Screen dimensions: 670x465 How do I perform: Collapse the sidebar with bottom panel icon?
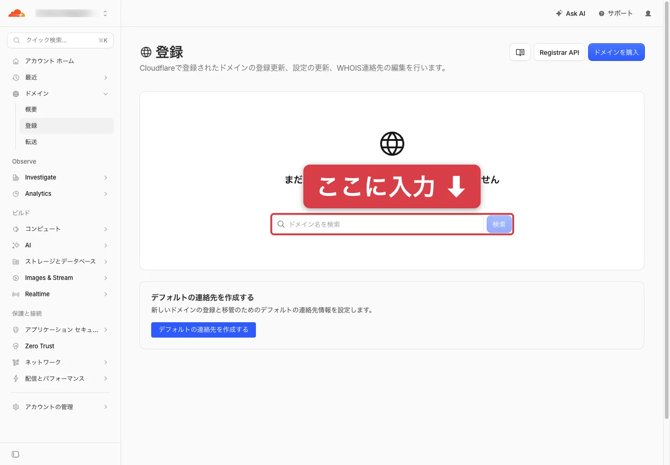pyautogui.click(x=15, y=454)
